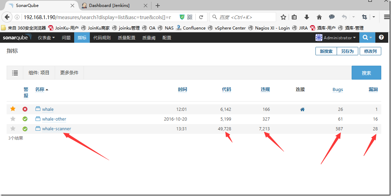Sort by the 漏洞 column header
The width and height of the screenshot is (391, 196).
[373, 89]
